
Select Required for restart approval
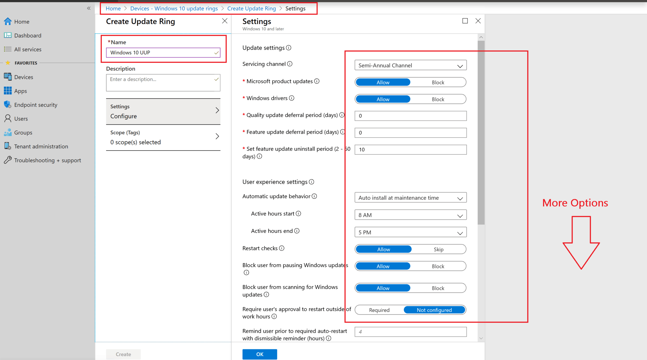click(x=379, y=310)
